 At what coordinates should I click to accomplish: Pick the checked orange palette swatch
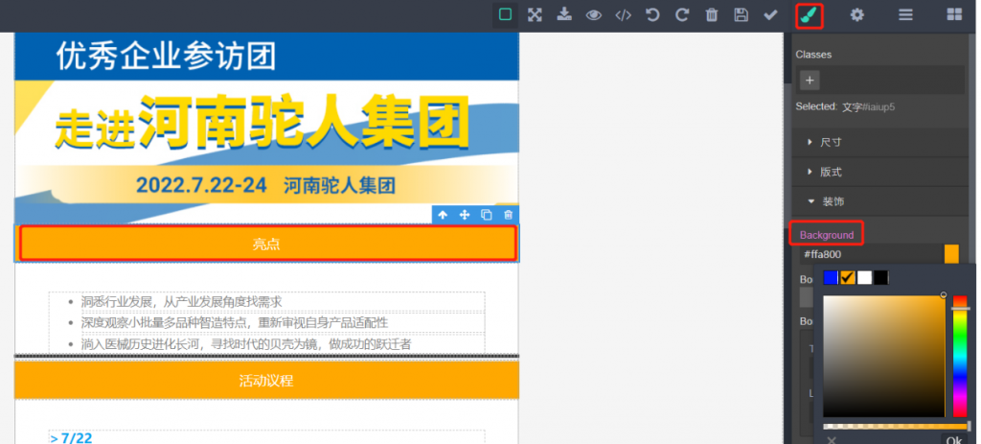click(848, 277)
